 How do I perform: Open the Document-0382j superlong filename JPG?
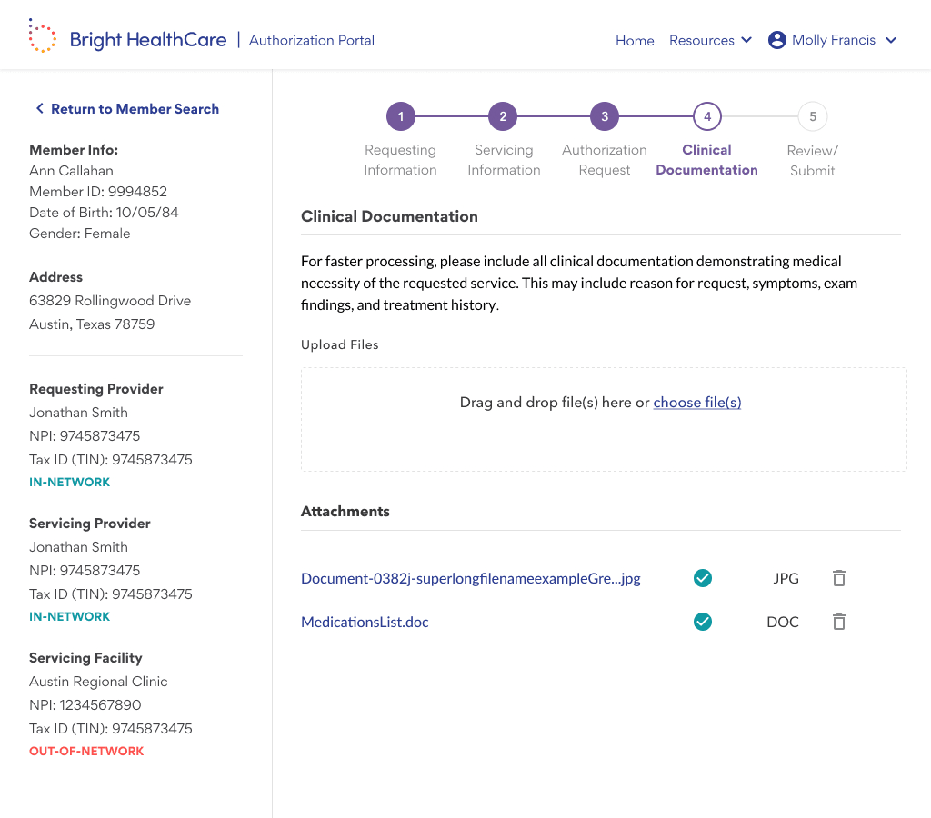tap(471, 578)
